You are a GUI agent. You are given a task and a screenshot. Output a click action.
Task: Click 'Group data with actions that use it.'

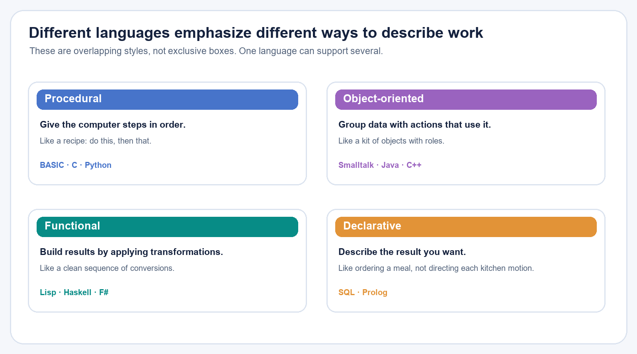(x=414, y=124)
